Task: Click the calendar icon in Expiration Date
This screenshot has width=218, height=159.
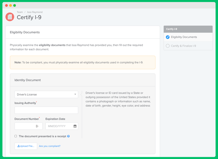Action: pos(75,126)
